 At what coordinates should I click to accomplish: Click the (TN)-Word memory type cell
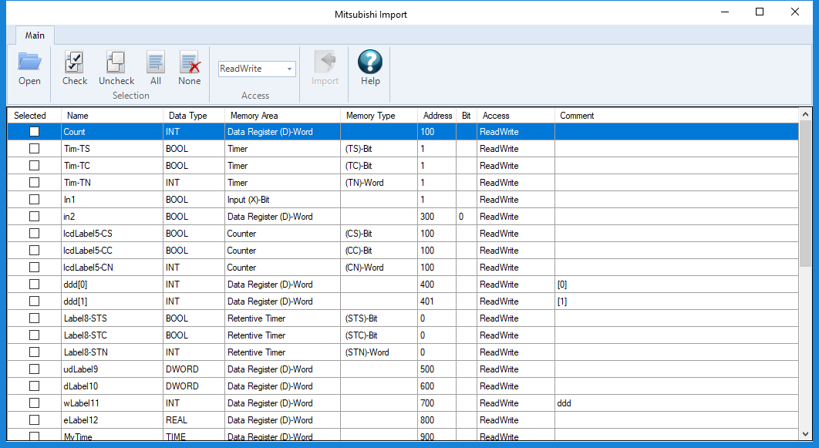[x=379, y=182]
